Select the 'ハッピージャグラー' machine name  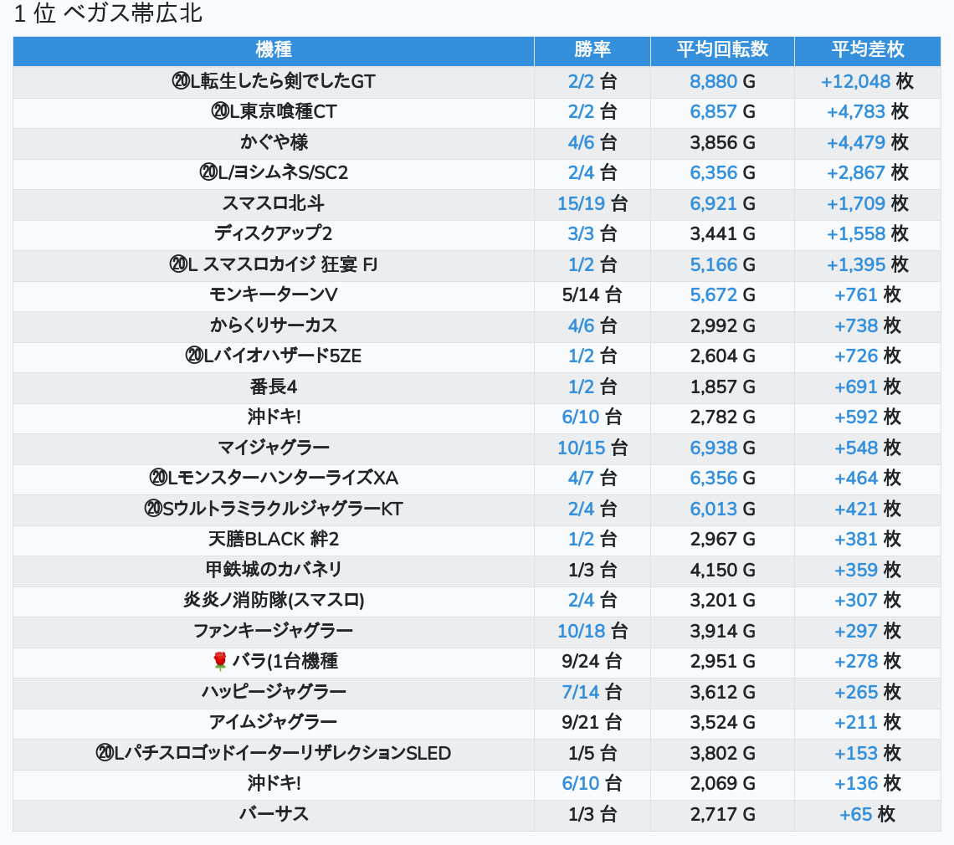tap(273, 692)
